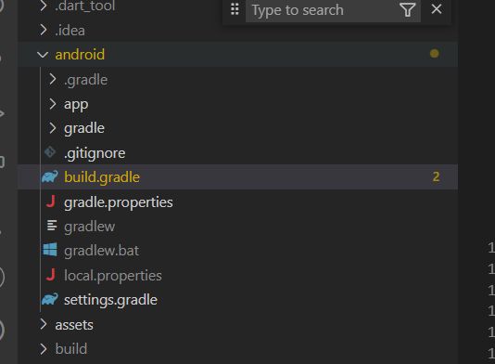Screen dimensions: 495x364
Task: Click the .gitignore git diamond icon
Action: (x=50, y=152)
